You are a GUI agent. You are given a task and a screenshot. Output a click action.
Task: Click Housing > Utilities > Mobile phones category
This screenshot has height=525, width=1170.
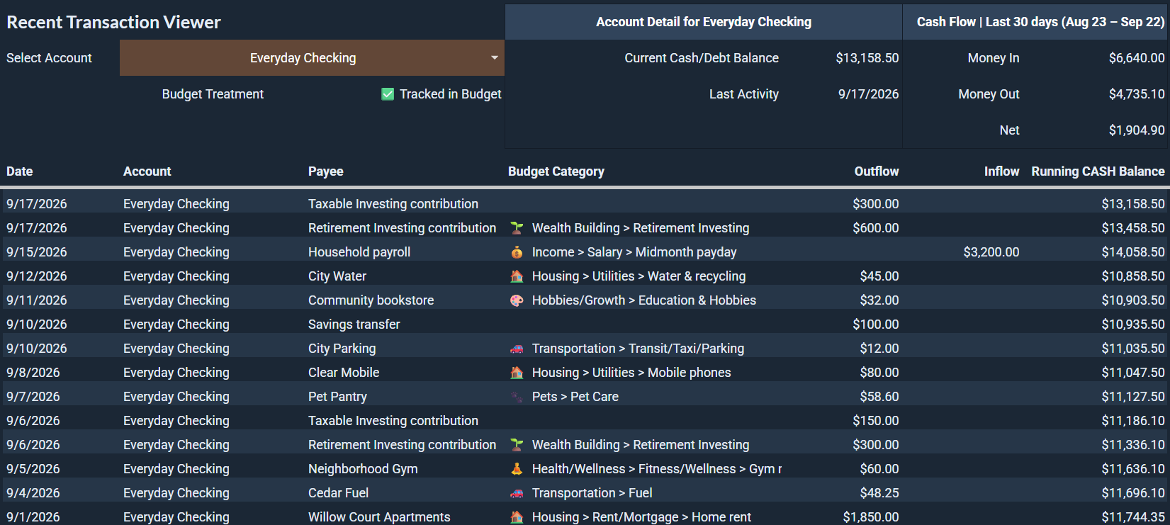pos(631,373)
